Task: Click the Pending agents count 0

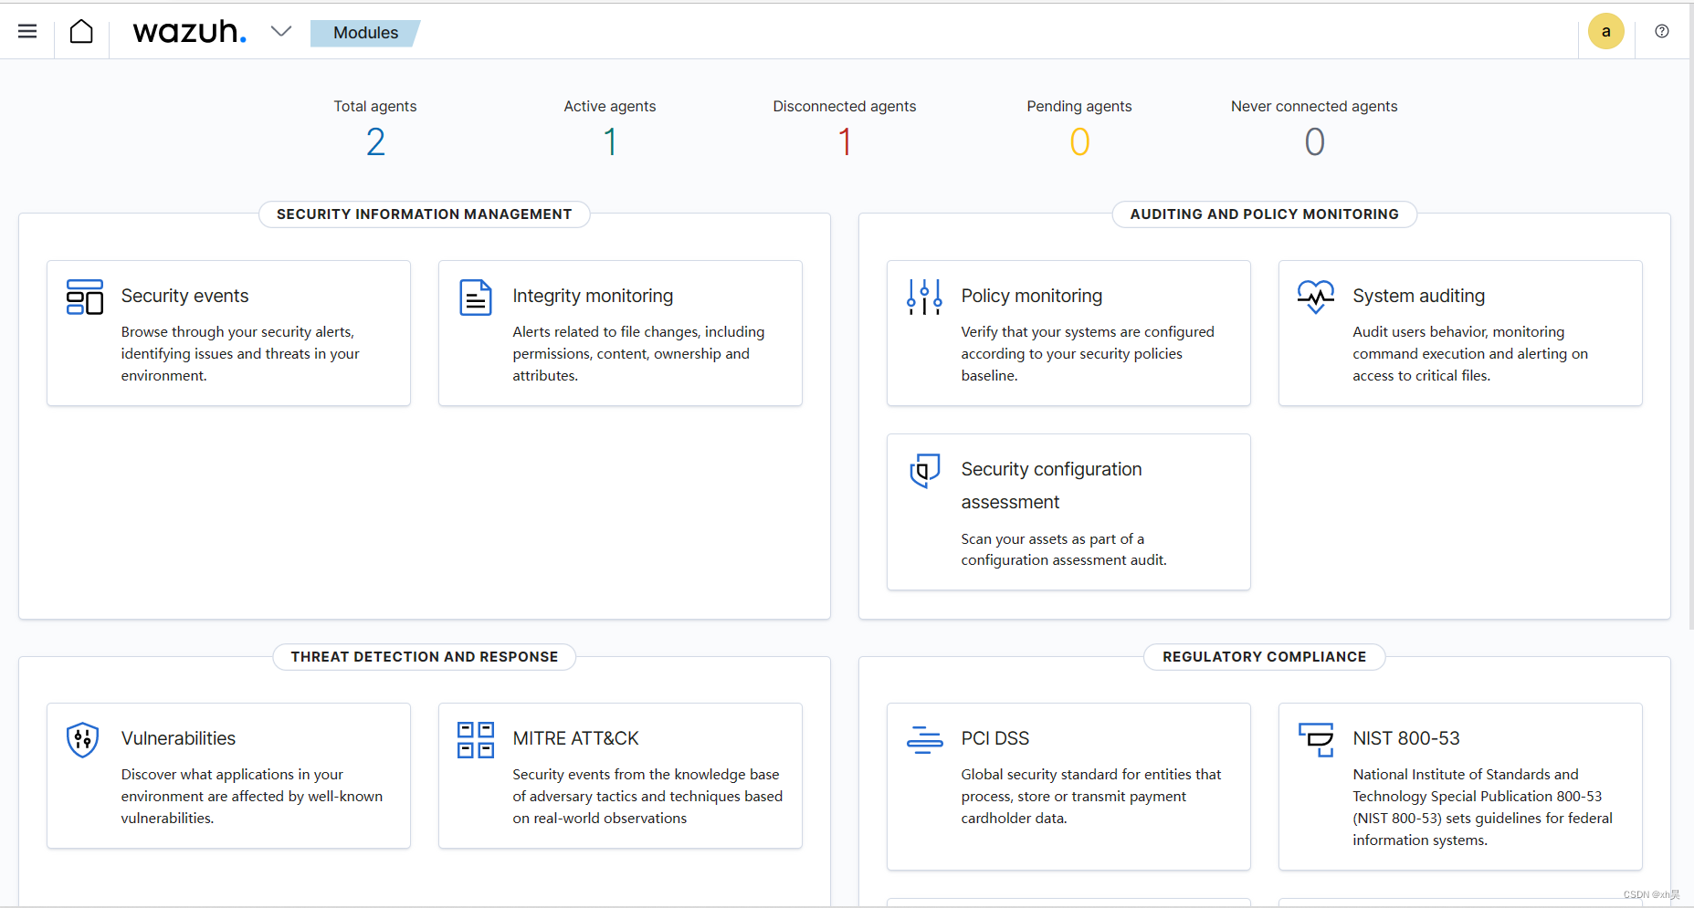Action: [x=1079, y=142]
